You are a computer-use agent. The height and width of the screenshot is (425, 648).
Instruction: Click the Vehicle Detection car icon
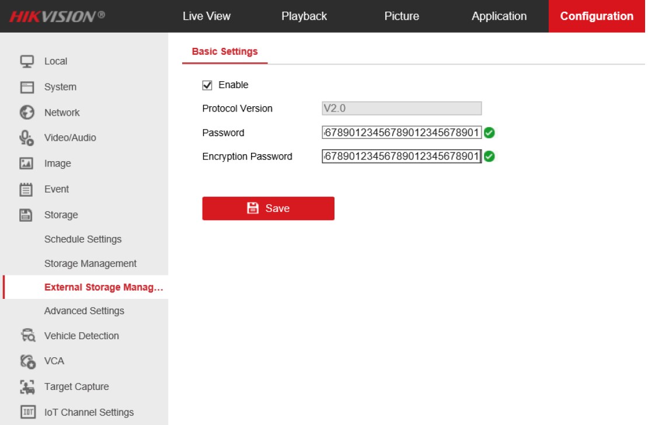click(x=27, y=336)
